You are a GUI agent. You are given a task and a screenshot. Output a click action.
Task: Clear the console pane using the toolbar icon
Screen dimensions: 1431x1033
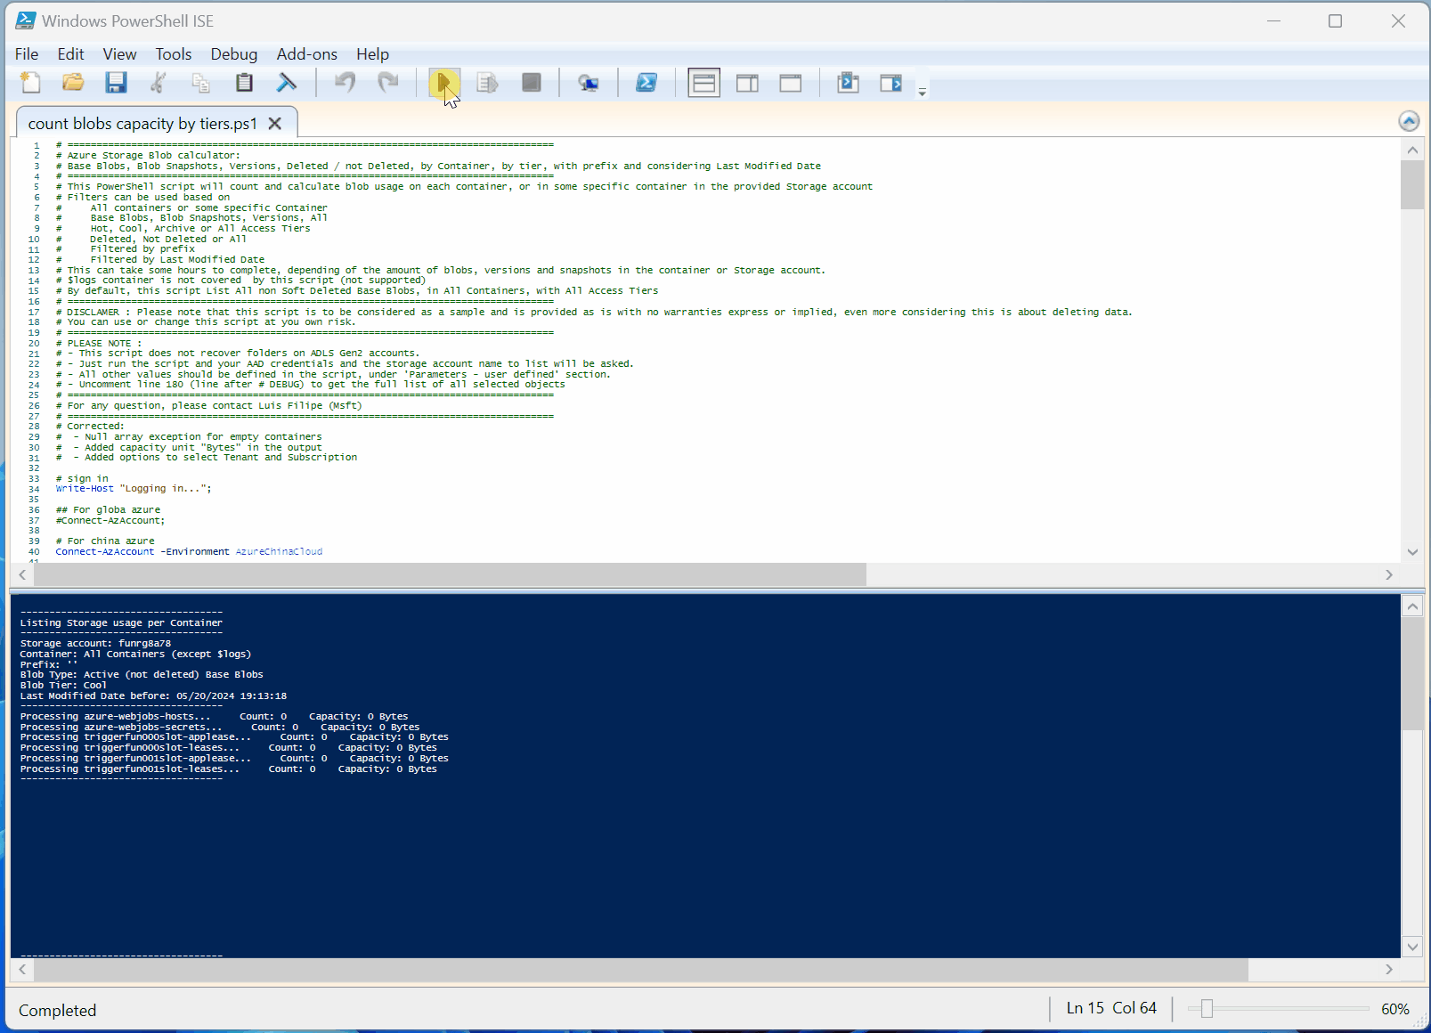[x=287, y=83]
